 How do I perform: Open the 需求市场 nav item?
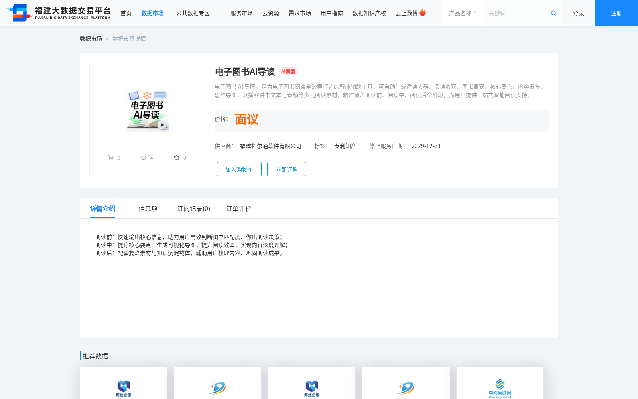pos(300,13)
